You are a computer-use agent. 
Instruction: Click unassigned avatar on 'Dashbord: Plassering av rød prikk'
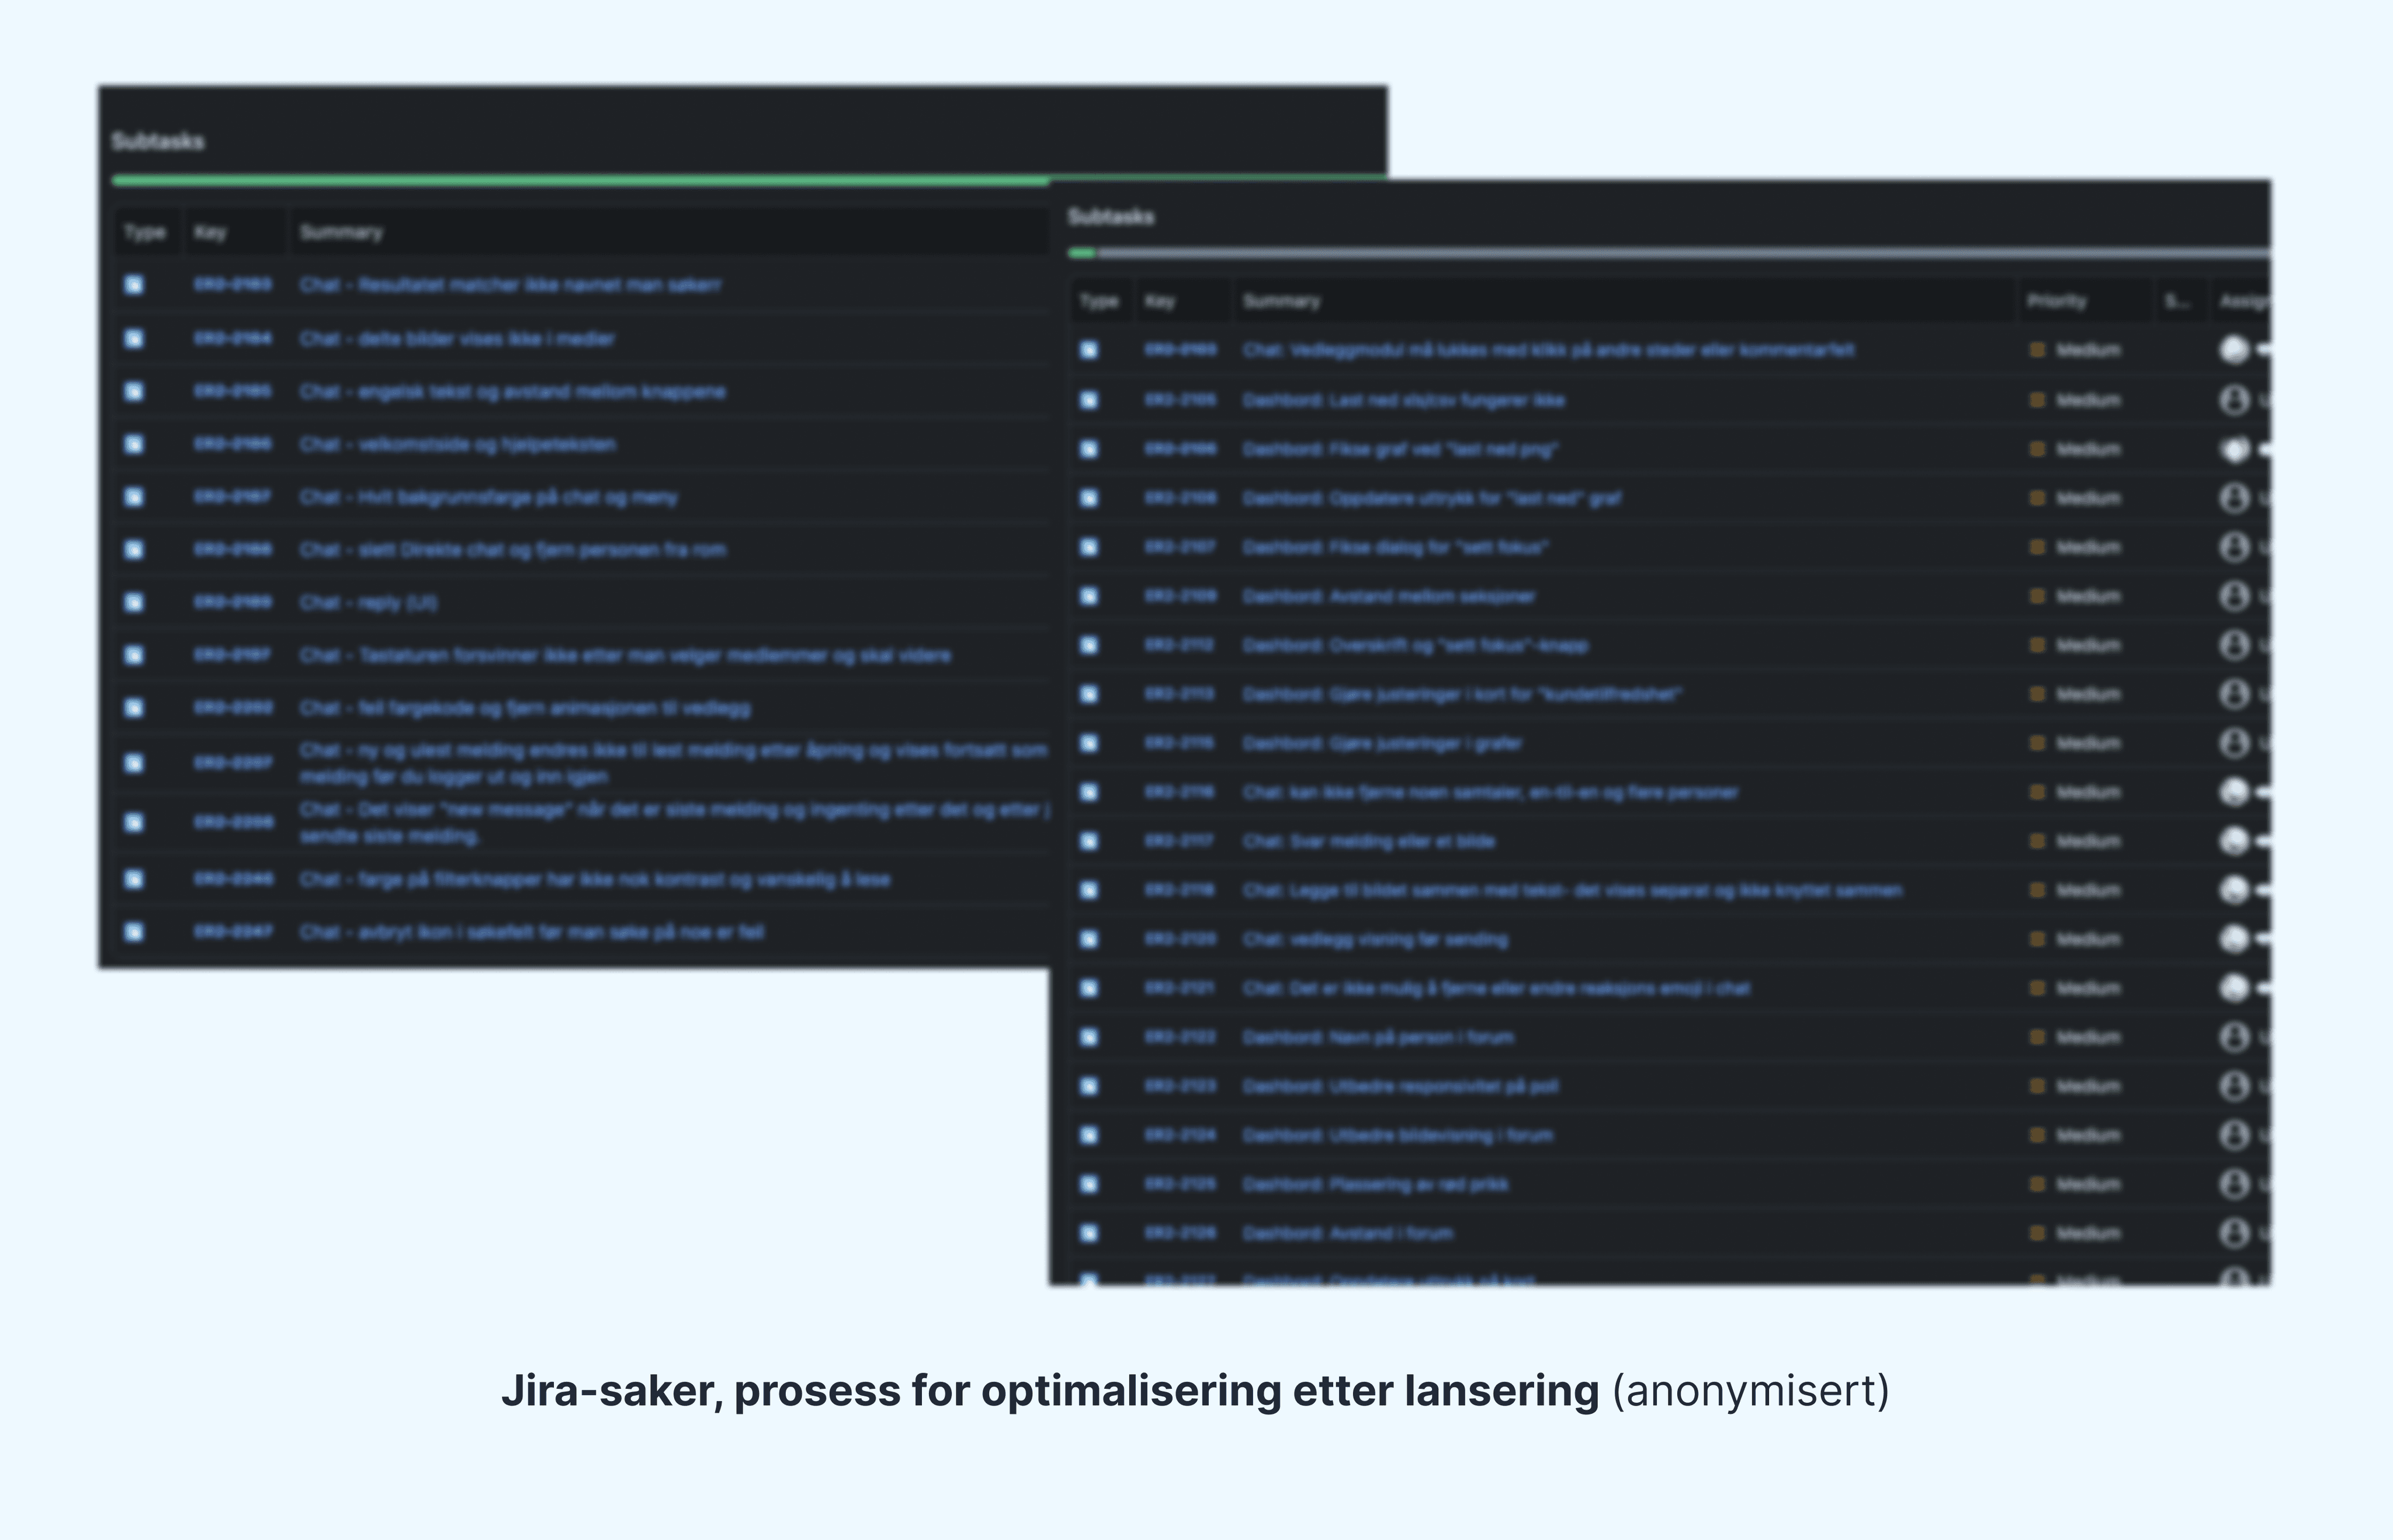pos(2234,1184)
